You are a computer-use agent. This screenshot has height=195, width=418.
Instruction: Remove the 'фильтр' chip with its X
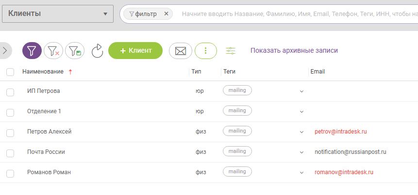[x=166, y=14]
